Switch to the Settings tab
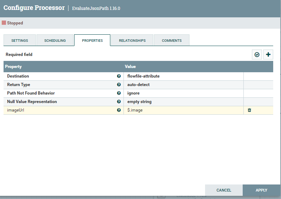The width and height of the screenshot is (281, 199). pyautogui.click(x=20, y=40)
